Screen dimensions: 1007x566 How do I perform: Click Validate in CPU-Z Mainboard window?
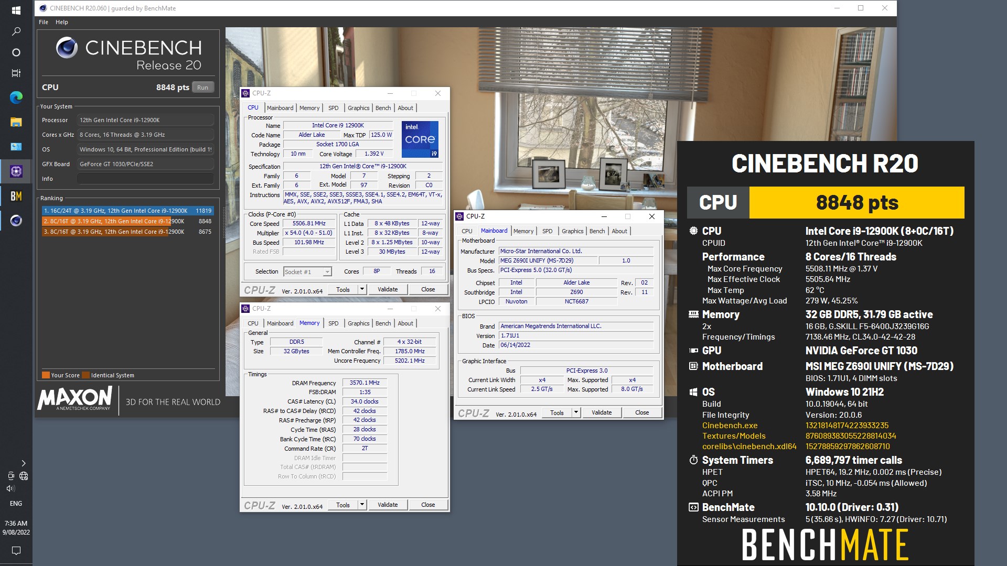pyautogui.click(x=602, y=412)
